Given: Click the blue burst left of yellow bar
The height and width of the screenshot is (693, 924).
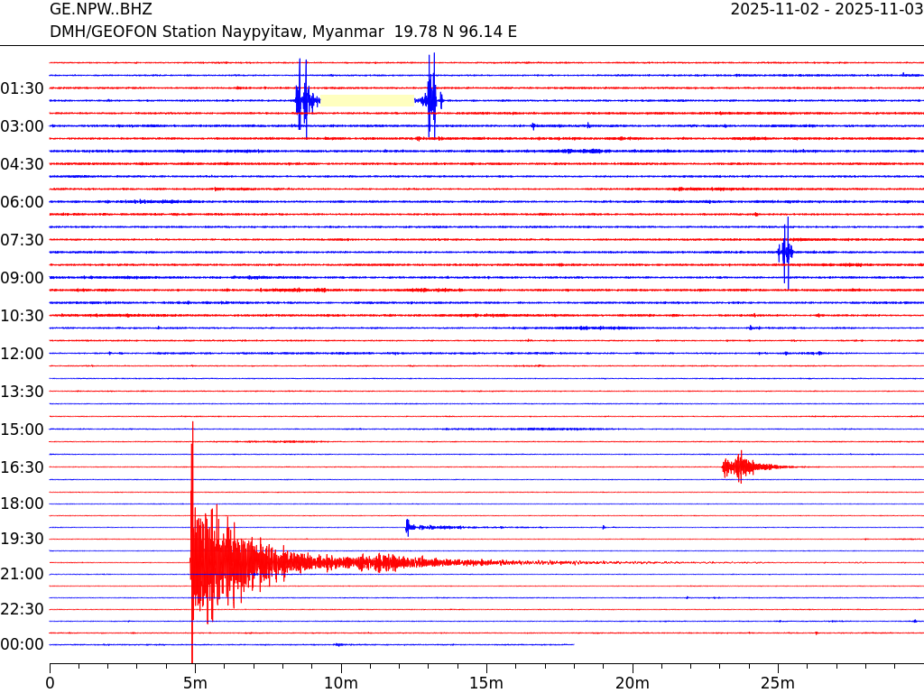Looking at the screenshot, I should pos(305,100).
